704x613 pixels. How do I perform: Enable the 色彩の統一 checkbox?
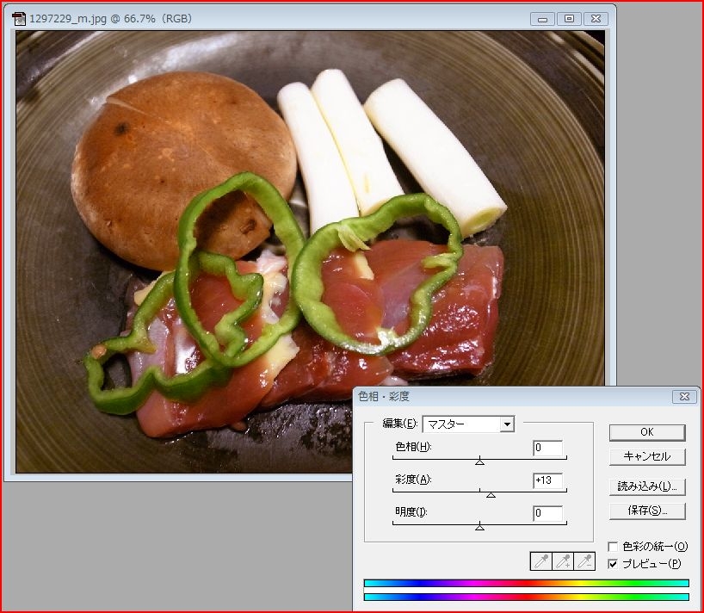(x=613, y=547)
